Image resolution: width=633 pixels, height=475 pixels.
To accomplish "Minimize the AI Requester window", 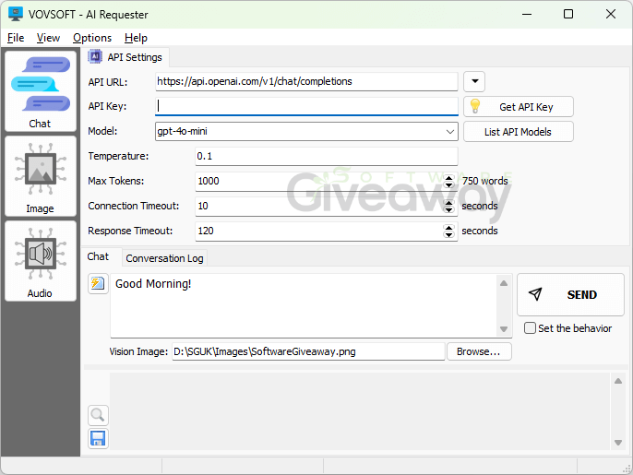I will (x=526, y=14).
